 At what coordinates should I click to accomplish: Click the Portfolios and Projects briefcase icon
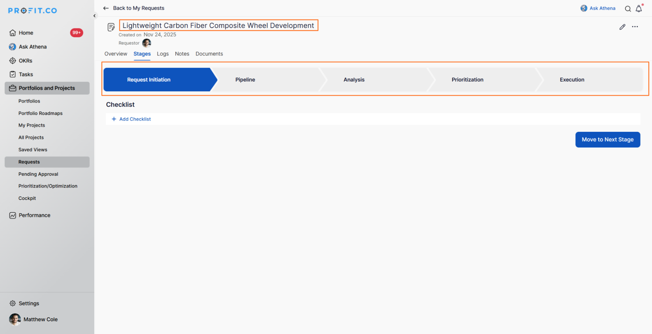click(13, 88)
